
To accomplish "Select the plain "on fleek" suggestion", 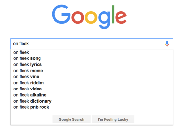I will [x=92, y=52].
